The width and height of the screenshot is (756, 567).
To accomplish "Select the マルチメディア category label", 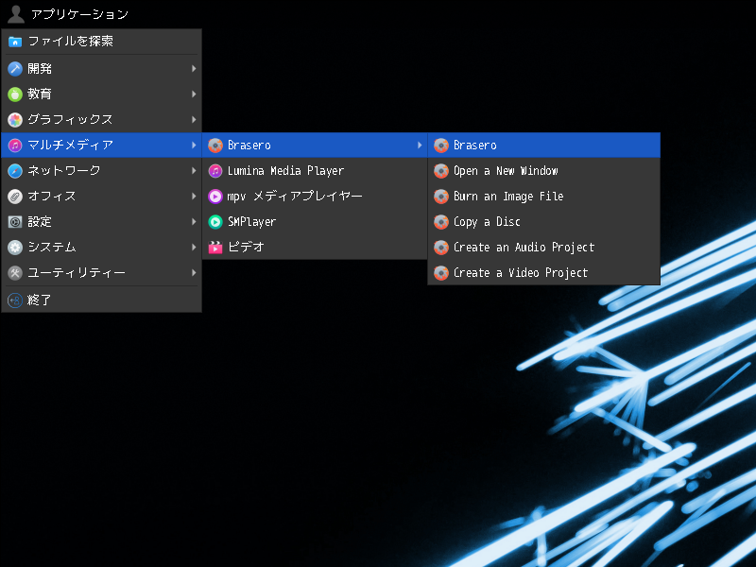I will tap(70, 146).
